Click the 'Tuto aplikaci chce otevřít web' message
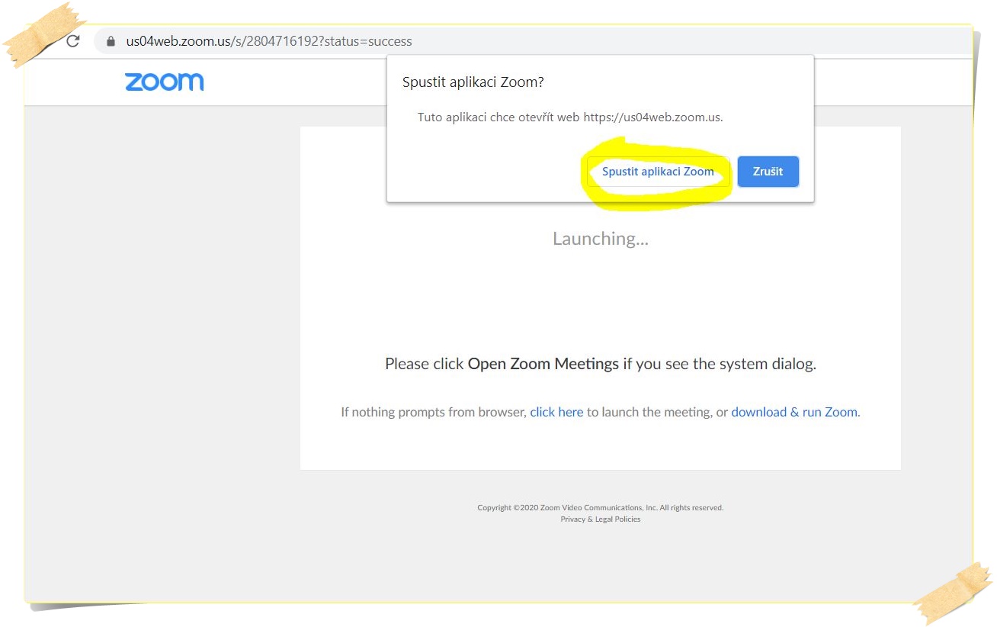This screenshot has width=997, height=627. pos(570,117)
